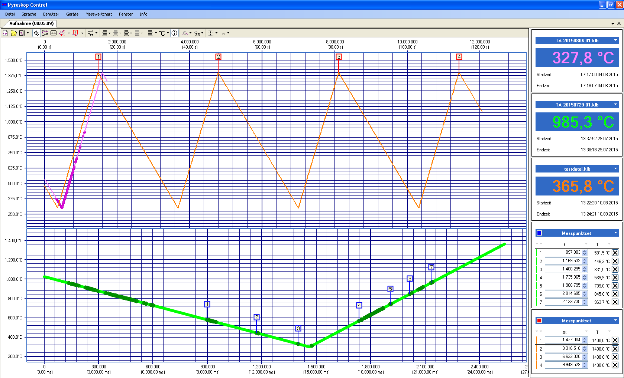This screenshot has height=378, width=624.
Task: Delete red set point 9.949.529 row
Action: (615, 365)
